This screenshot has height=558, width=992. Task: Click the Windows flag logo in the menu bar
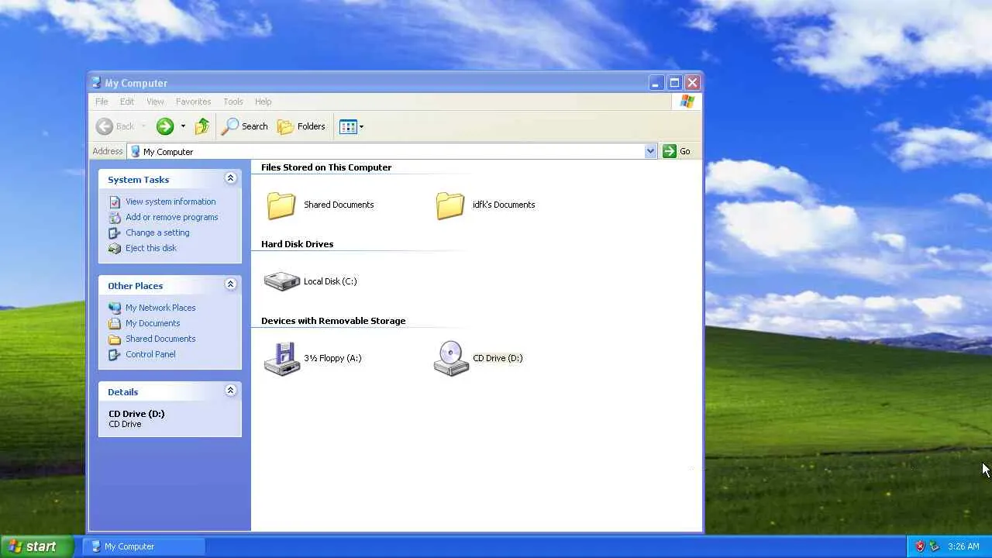[687, 102]
